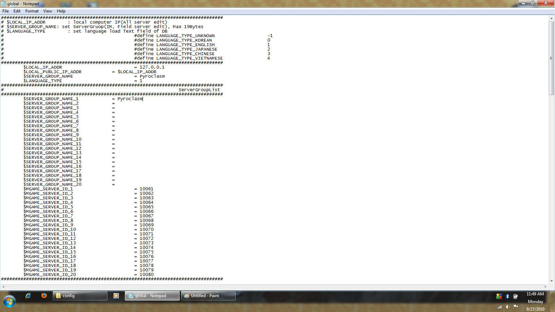The image size is (555, 312).
Task: Open the File menu
Action: 6,11
